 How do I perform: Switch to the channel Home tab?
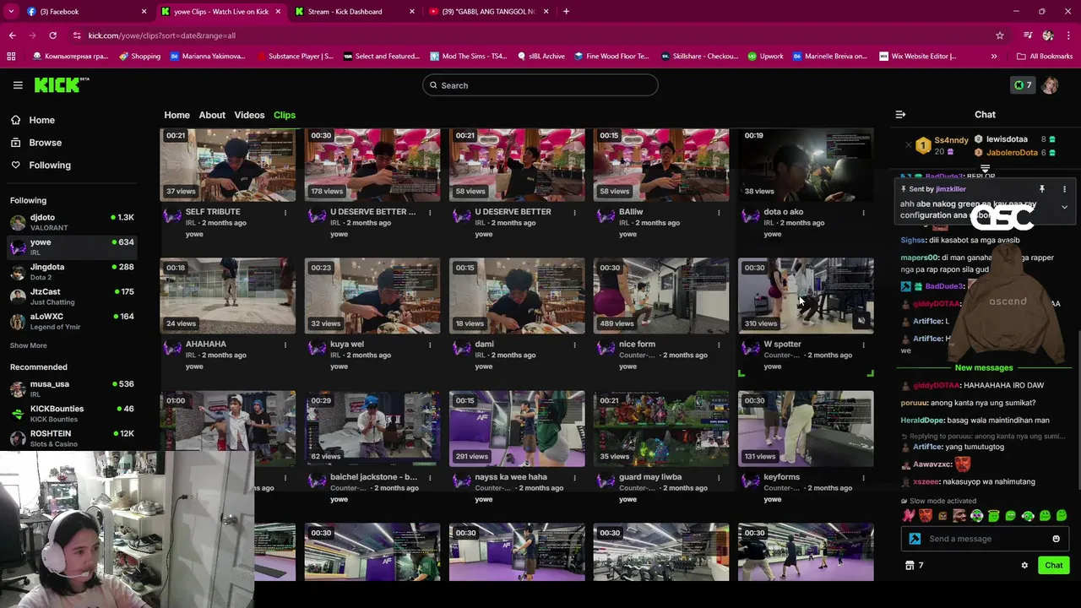(177, 115)
